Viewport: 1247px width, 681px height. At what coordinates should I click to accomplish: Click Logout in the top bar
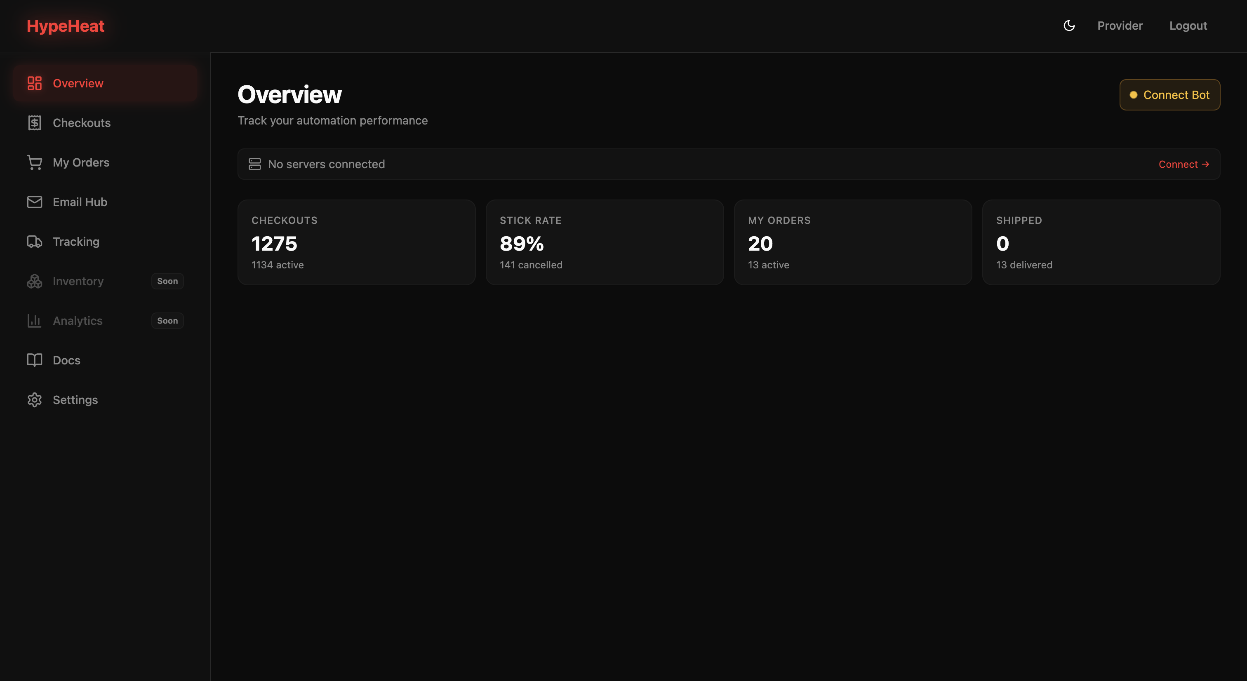pos(1188,26)
